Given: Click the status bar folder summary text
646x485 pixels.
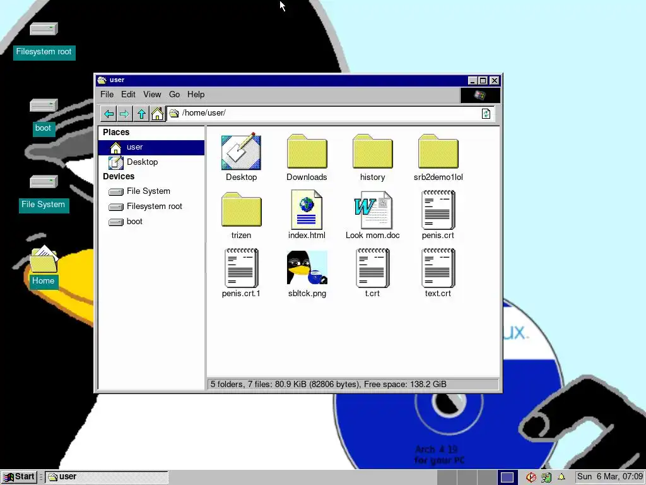Looking at the screenshot, I should click(x=328, y=385).
